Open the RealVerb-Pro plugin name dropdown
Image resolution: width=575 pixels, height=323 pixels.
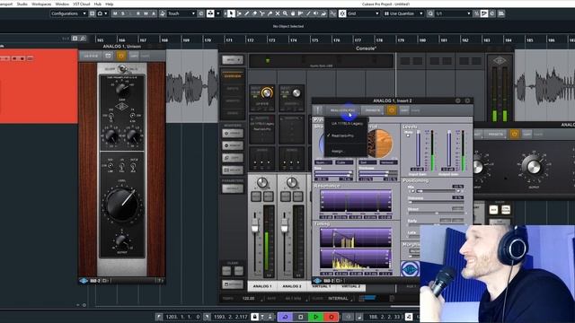pyautogui.click(x=342, y=110)
